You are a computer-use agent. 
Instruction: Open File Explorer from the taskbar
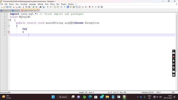click(x=107, y=97)
